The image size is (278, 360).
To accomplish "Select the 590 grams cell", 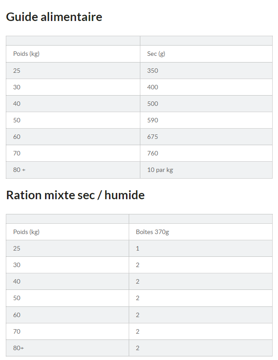I will tap(152, 120).
